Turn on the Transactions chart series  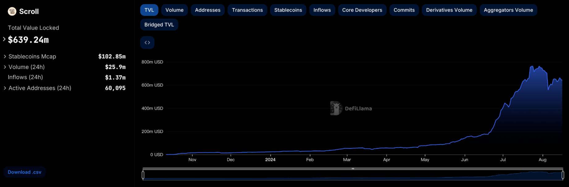click(247, 10)
